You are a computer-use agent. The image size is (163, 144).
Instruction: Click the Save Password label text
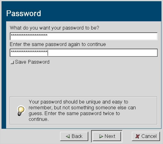coord(32,62)
